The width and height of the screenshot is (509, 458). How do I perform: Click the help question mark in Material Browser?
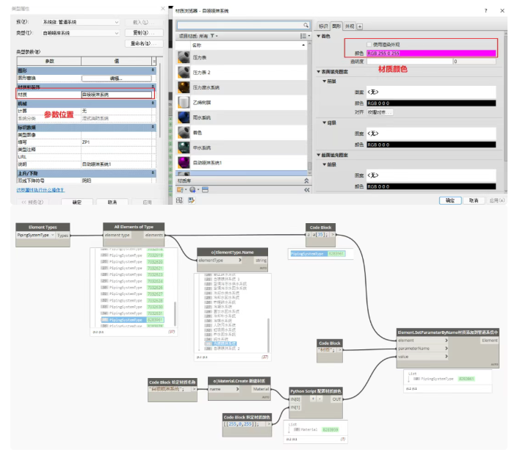[485, 11]
